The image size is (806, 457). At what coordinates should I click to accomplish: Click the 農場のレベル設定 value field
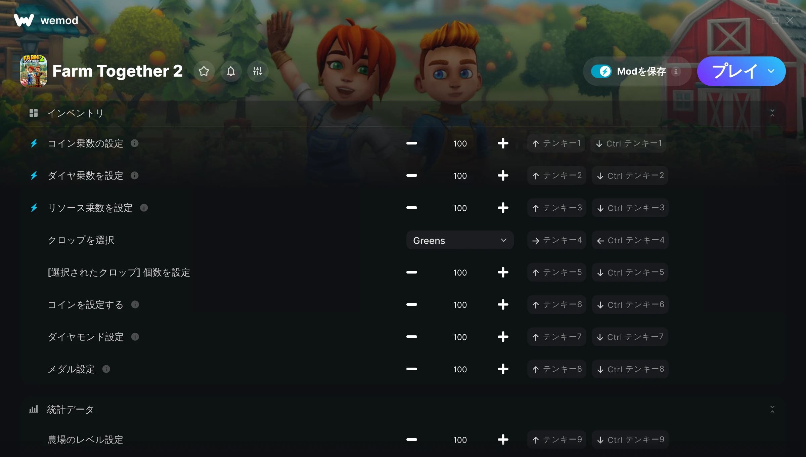460,440
